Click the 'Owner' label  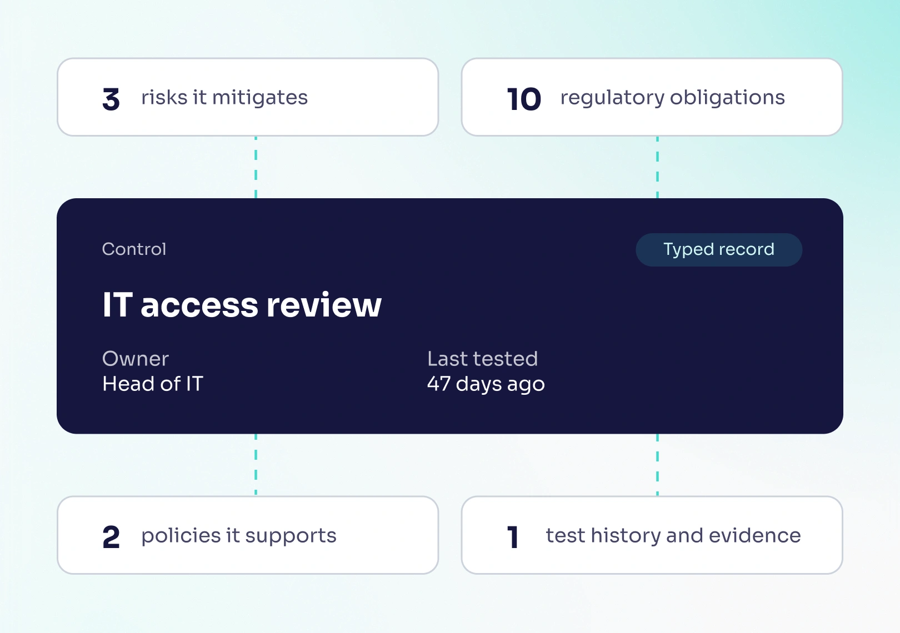click(x=136, y=359)
